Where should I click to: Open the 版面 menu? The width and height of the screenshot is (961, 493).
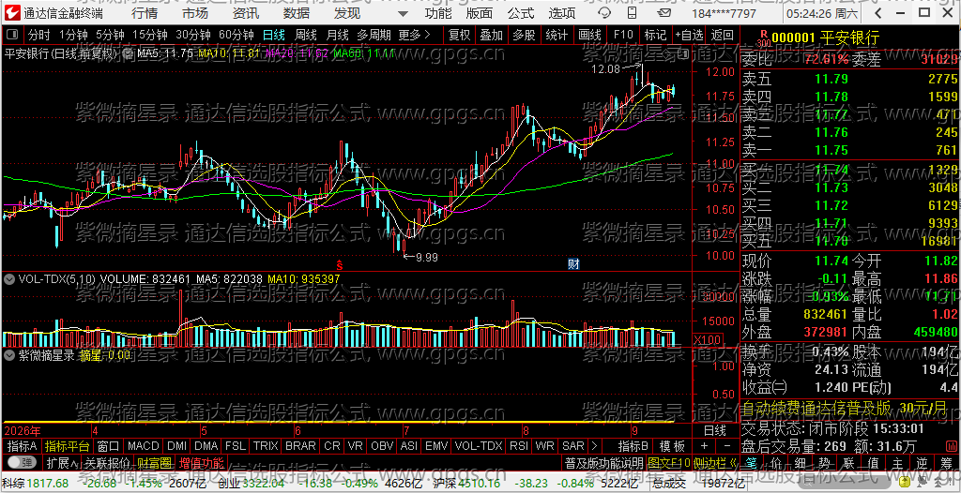[x=479, y=13]
